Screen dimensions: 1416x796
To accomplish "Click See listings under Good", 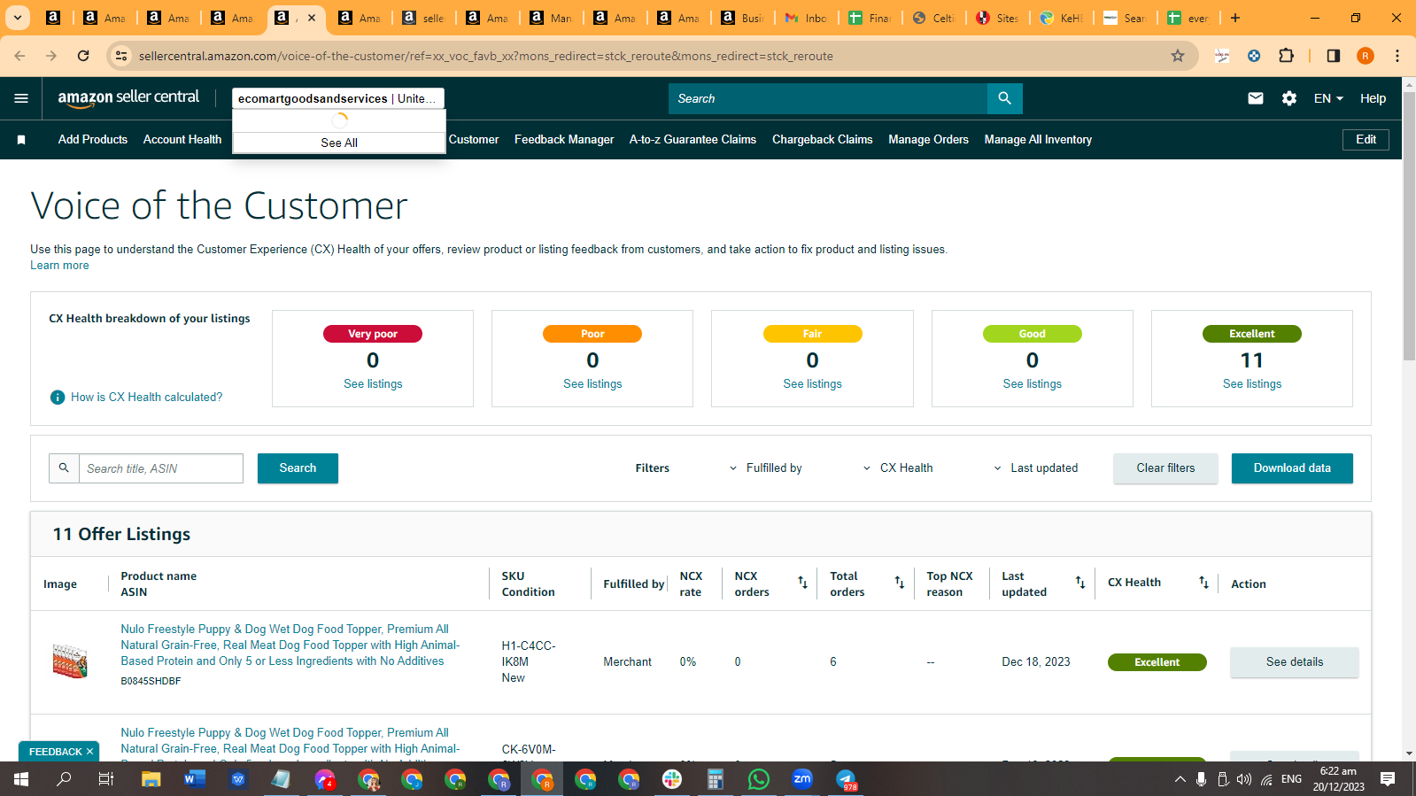I will (1032, 384).
